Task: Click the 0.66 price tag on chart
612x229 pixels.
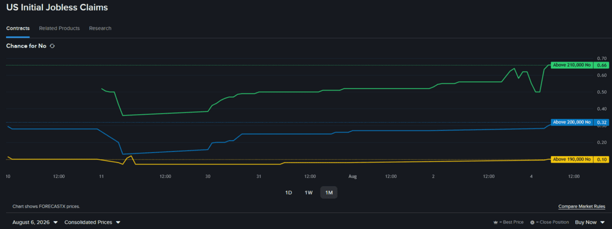Action: pos(601,65)
